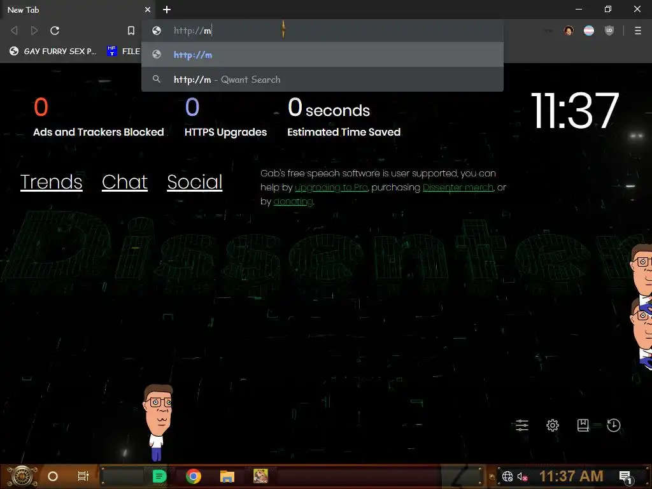Image resolution: width=652 pixels, height=489 pixels.
Task: Open the lion picture app on taskbar
Action: tap(260, 476)
